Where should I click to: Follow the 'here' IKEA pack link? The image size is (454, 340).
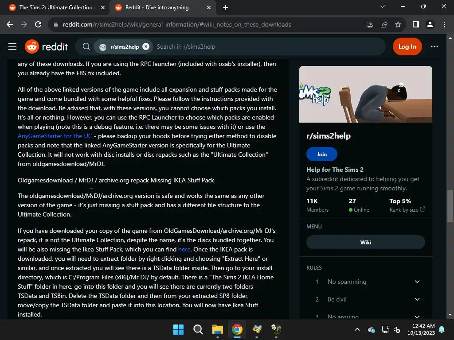pos(184,249)
